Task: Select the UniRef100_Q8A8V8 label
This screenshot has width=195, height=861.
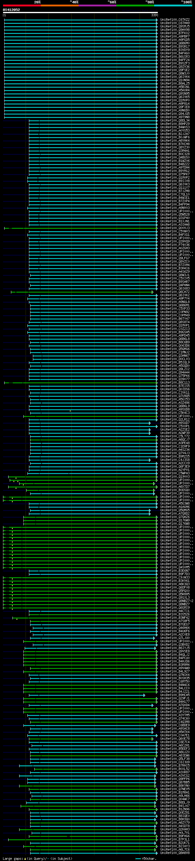Action: tap(175, 853)
